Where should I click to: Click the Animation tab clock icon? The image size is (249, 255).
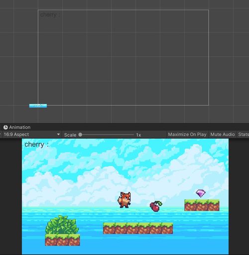(x=5, y=127)
